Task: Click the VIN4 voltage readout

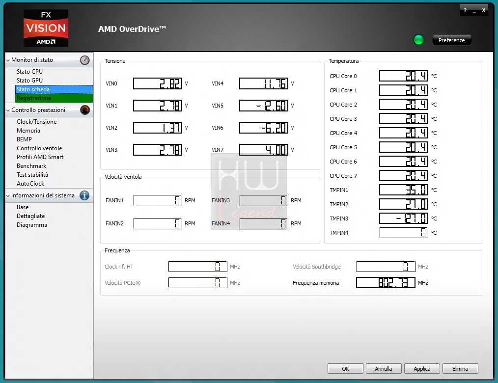Action: [264, 83]
